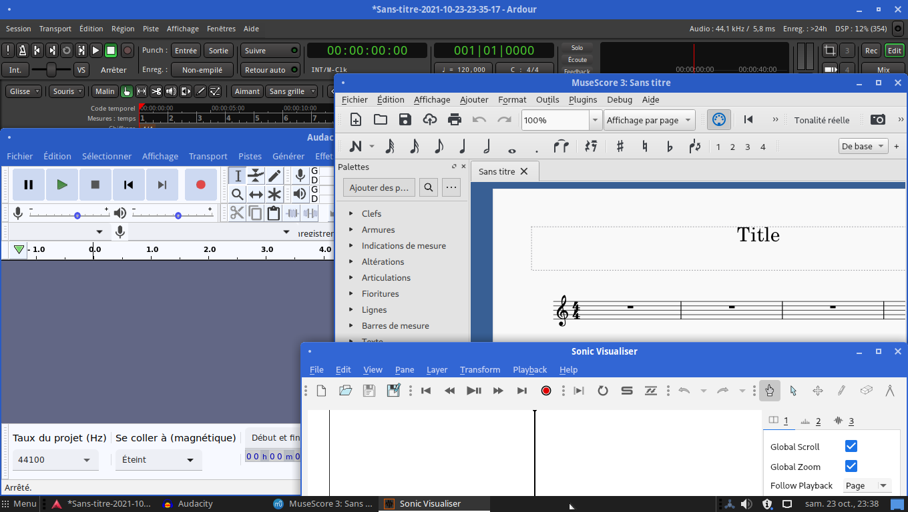The height and width of the screenshot is (512, 908).
Task: Click the 'Retour auto' button in Ardour
Action: coord(270,70)
